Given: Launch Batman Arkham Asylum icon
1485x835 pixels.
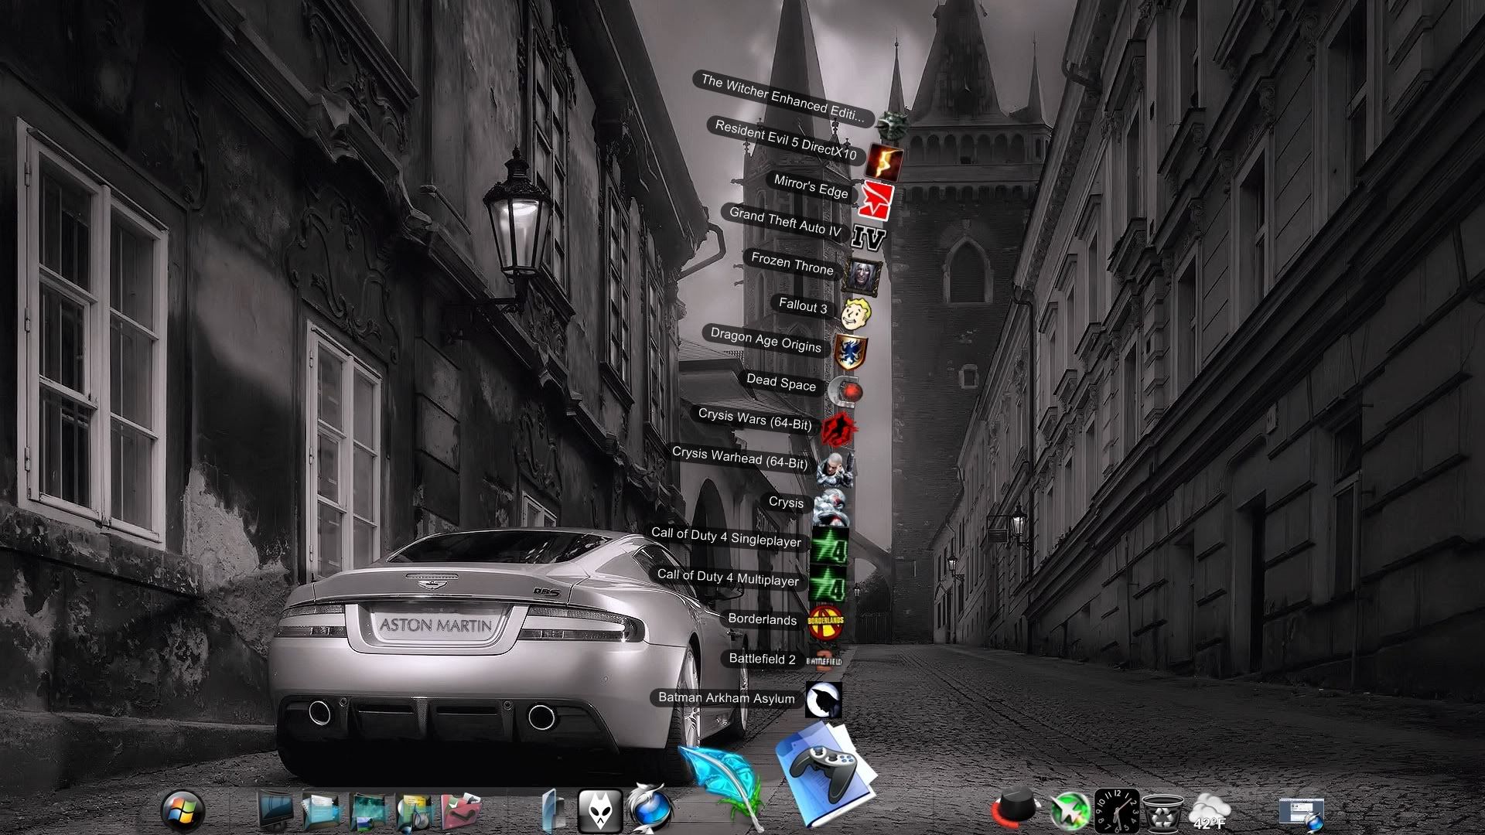Looking at the screenshot, I should [x=823, y=700].
